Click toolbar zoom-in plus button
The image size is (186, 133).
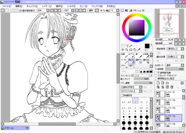pyautogui.click(x=56, y=11)
